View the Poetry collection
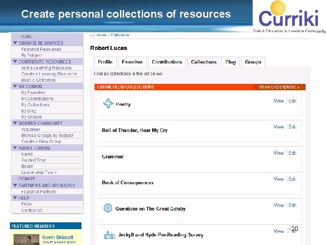Image resolution: width=326 pixels, height=245 pixels. pyautogui.click(x=278, y=101)
